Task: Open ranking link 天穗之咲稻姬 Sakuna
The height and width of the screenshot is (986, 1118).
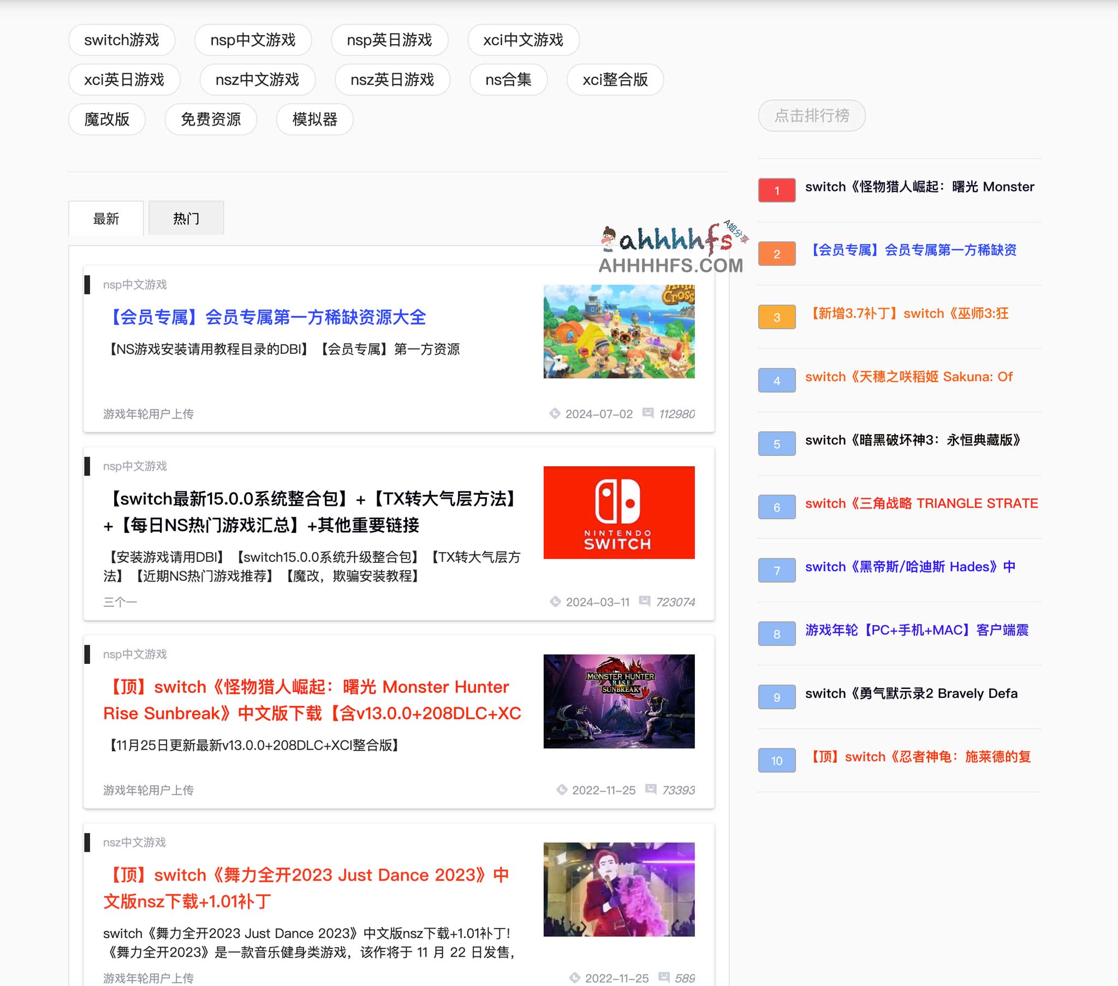Action: pyautogui.click(x=908, y=377)
